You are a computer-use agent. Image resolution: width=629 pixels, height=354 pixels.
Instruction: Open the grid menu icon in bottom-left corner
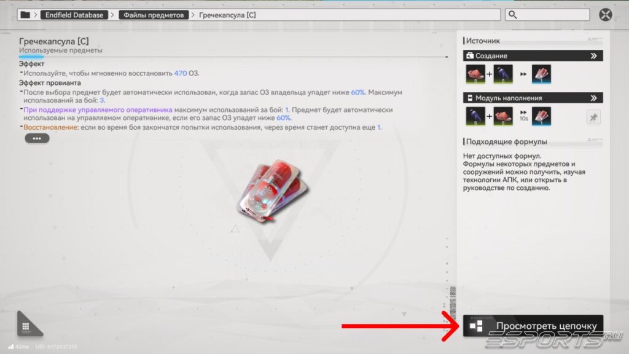tap(26, 326)
